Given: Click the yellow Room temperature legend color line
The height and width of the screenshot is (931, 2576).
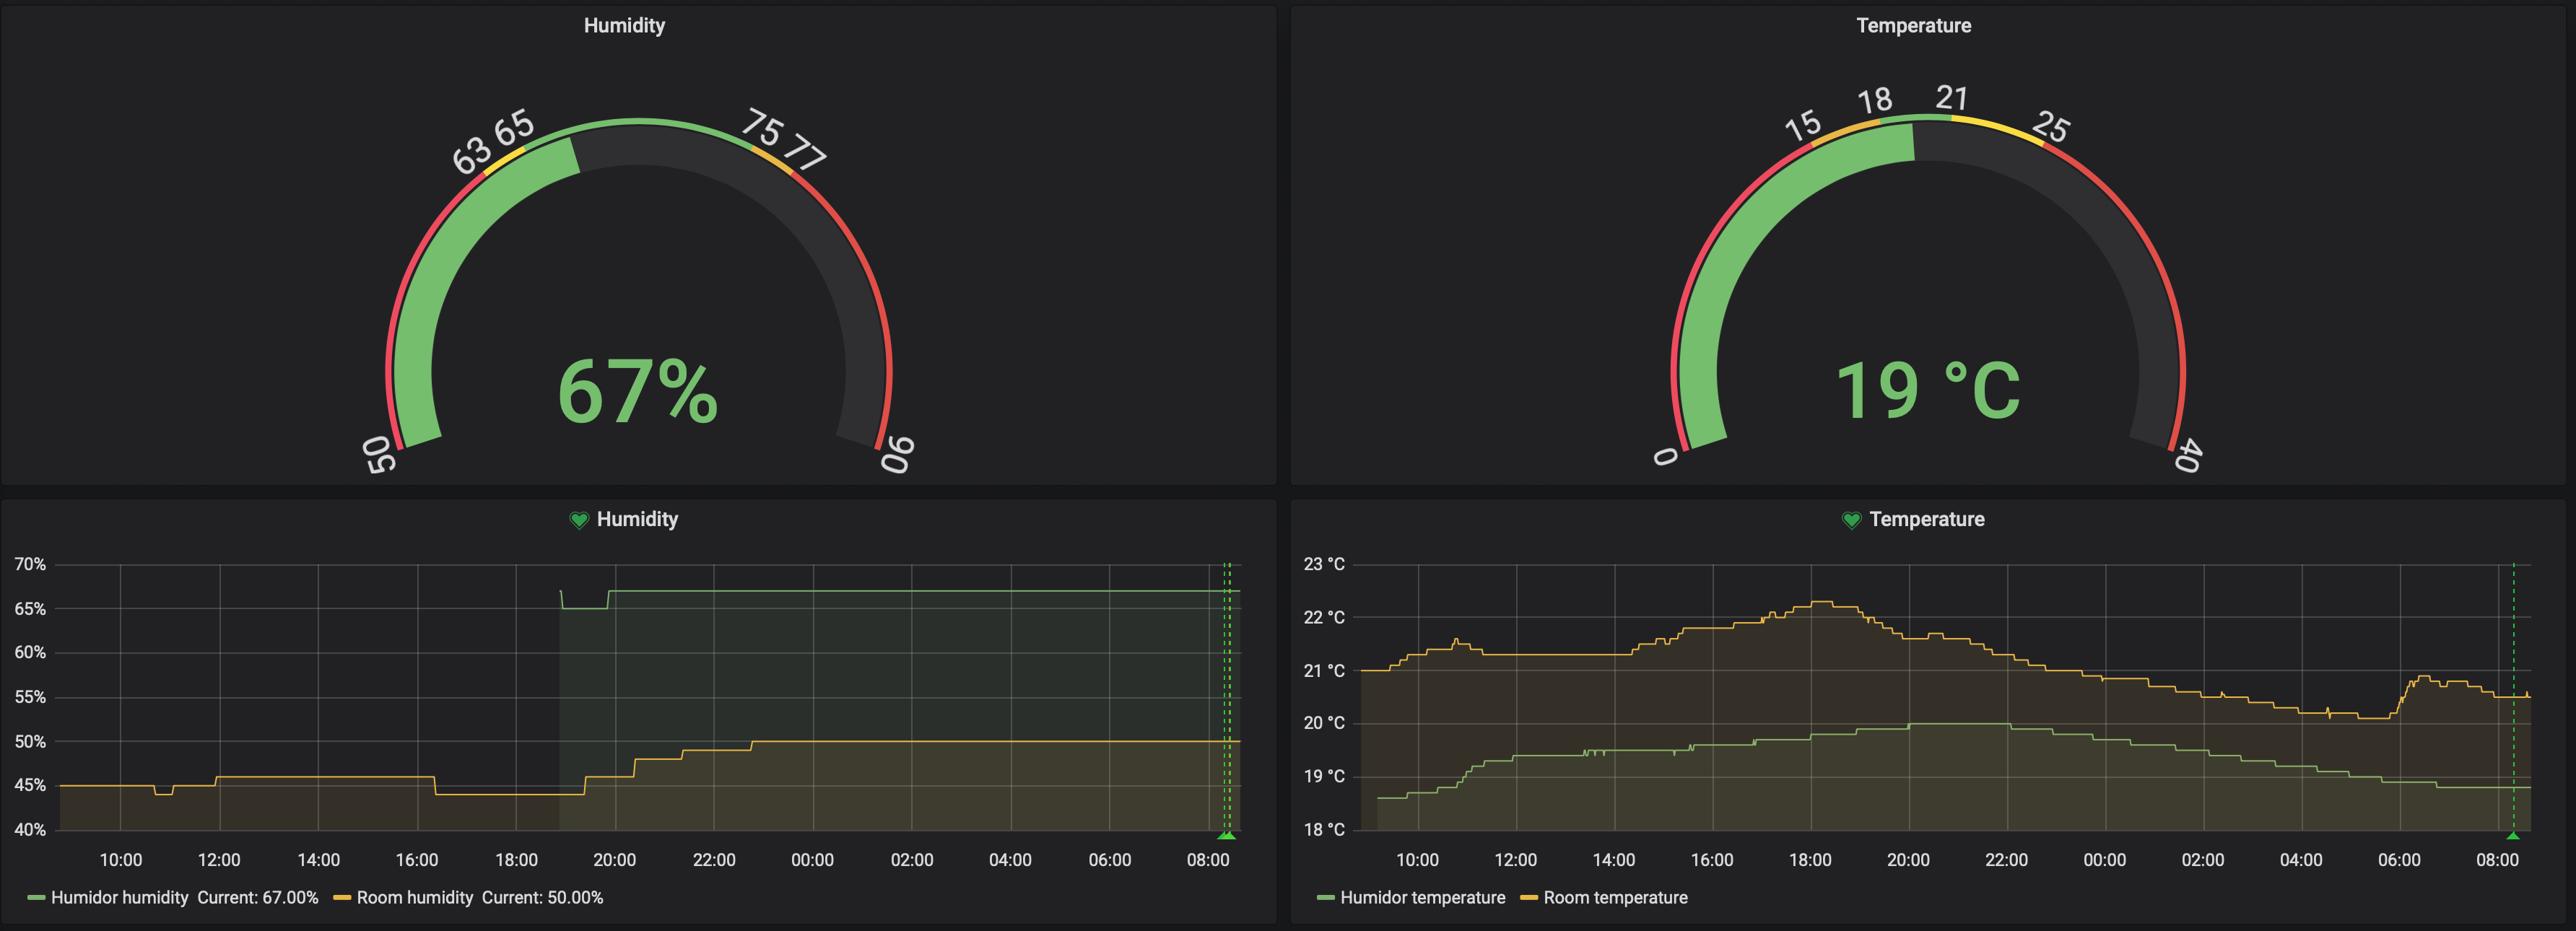Looking at the screenshot, I should 1529,898.
